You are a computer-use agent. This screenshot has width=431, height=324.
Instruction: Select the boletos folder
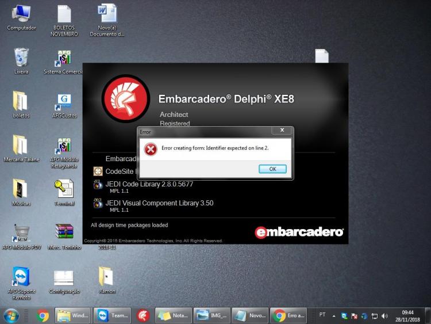(21, 105)
